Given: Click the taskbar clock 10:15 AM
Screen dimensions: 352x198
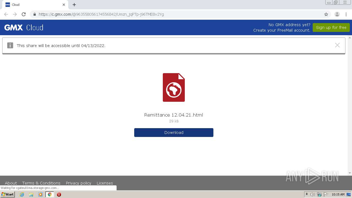Looking at the screenshot, I should [x=338, y=194].
